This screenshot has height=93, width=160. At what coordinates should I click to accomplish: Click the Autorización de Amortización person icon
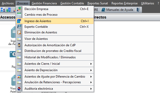click(19, 45)
